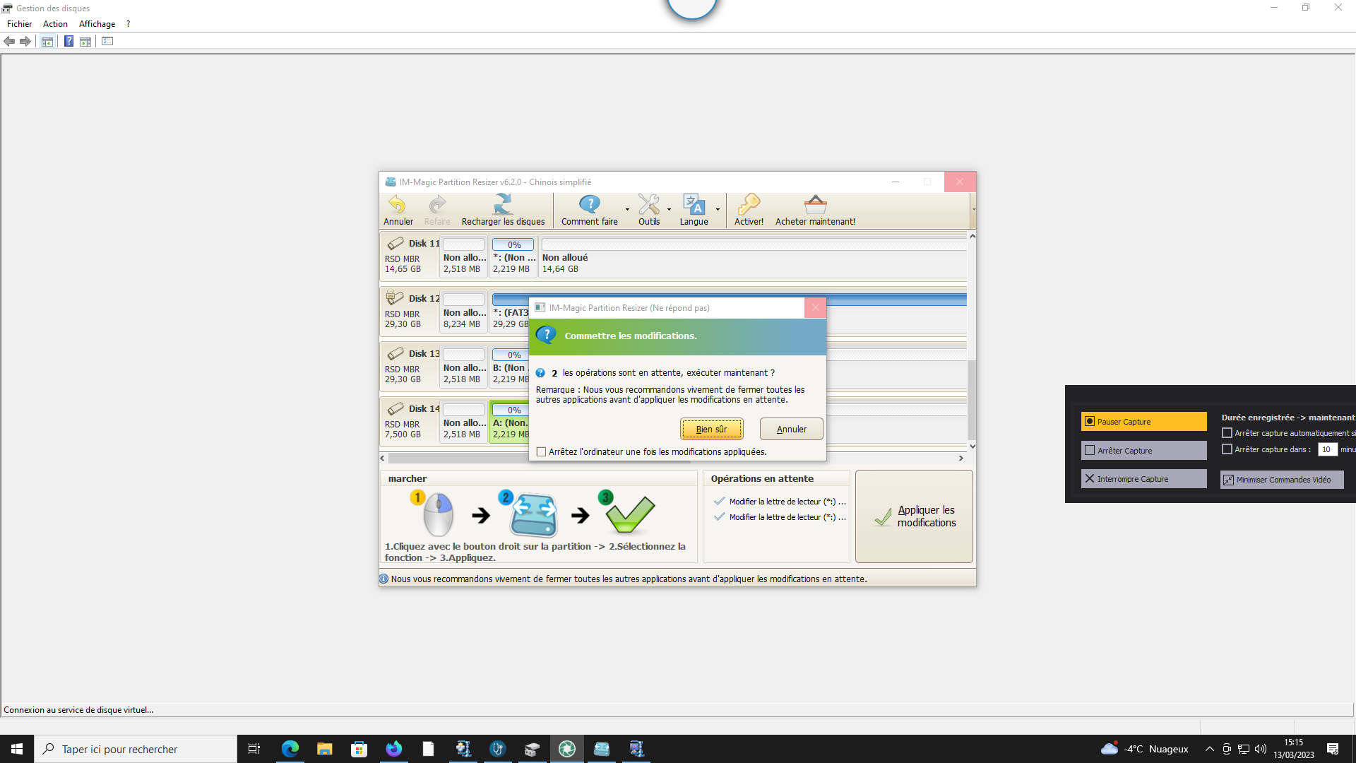Image resolution: width=1356 pixels, height=763 pixels.
Task: Select first pending operation Modifier la lettre
Action: (780, 502)
